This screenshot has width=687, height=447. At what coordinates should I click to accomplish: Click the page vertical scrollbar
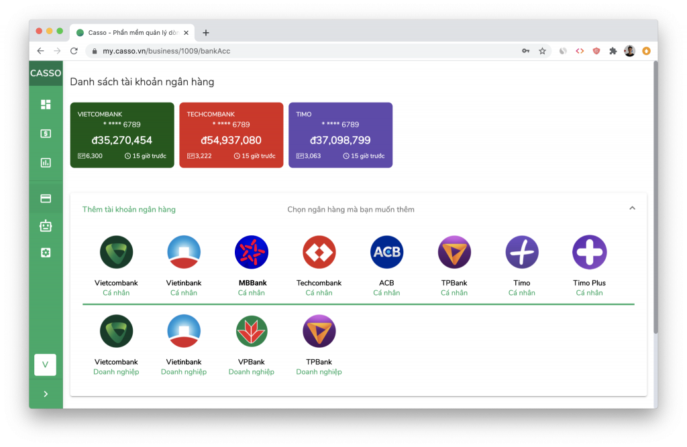655,197
